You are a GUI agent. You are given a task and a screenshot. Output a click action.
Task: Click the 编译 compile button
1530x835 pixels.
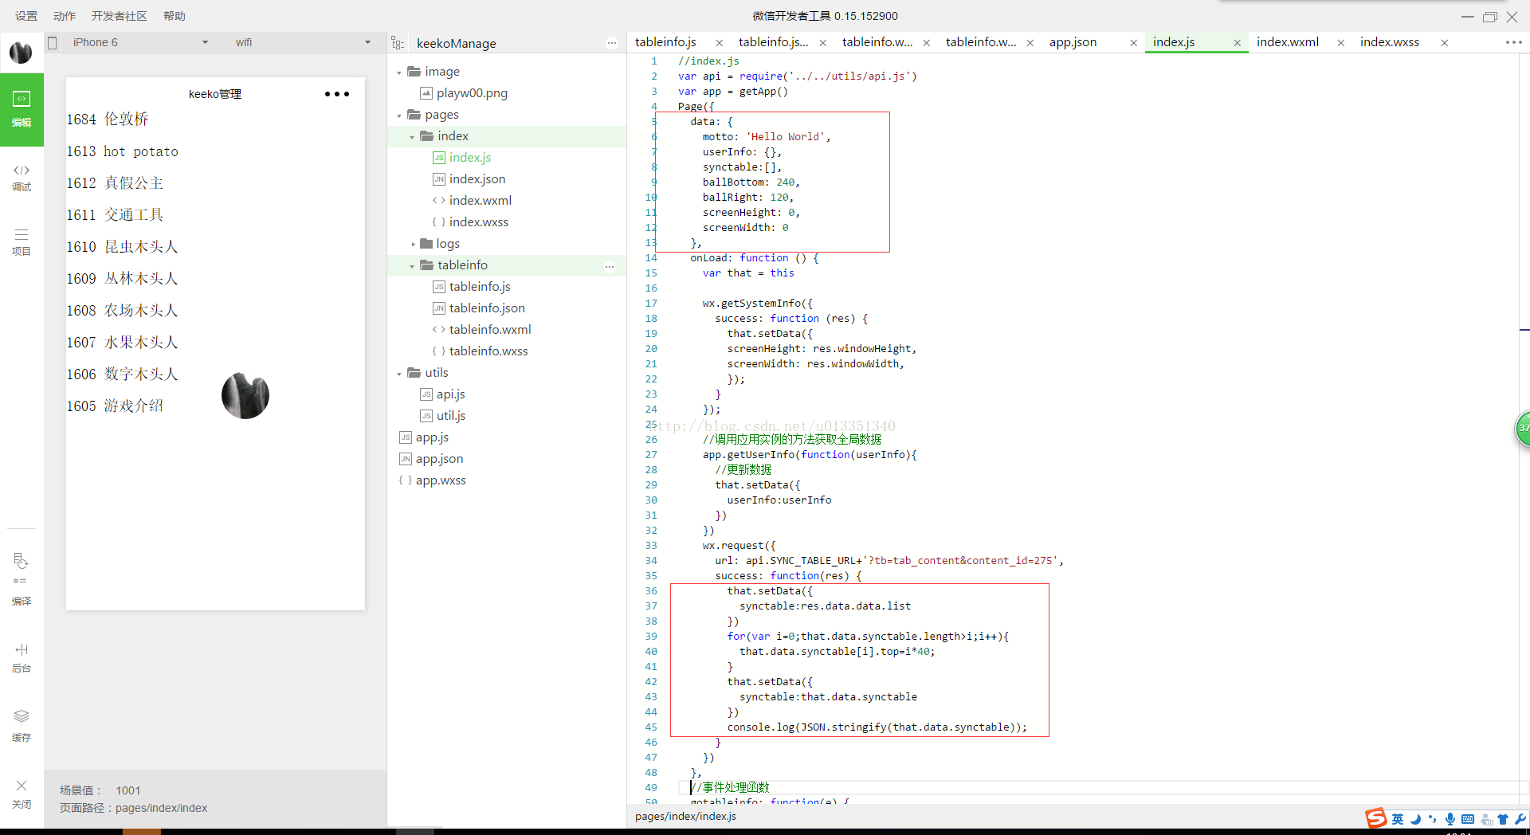pyautogui.click(x=22, y=579)
